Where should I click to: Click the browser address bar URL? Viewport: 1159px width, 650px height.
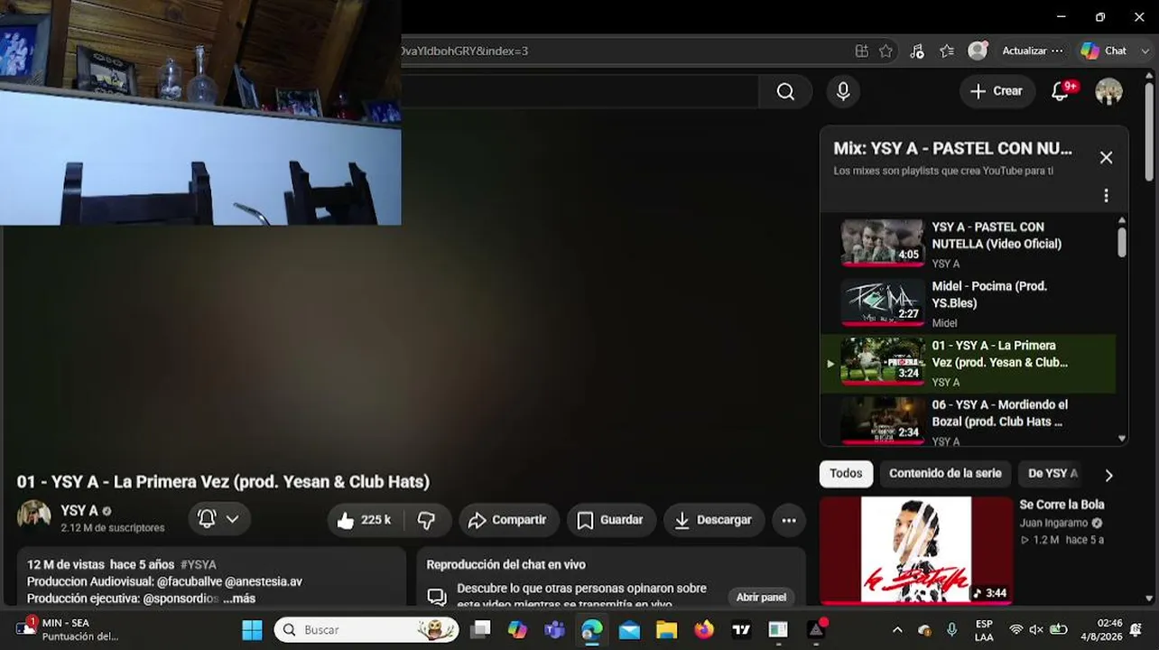coord(465,51)
